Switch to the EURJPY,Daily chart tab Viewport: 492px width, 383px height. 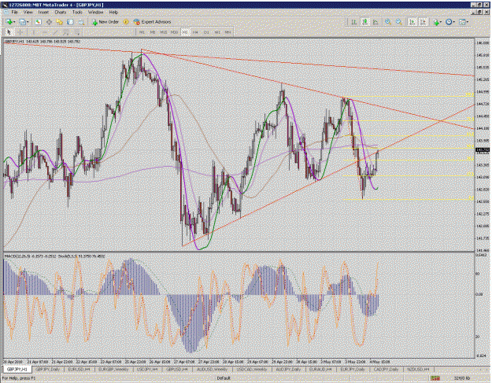pos(353,370)
